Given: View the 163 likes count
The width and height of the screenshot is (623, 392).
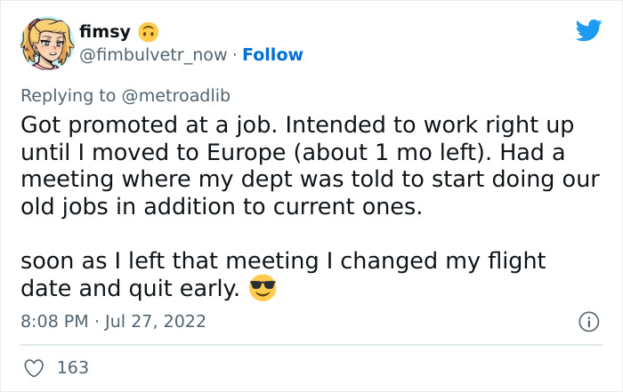Looking at the screenshot, I should pos(72,367).
